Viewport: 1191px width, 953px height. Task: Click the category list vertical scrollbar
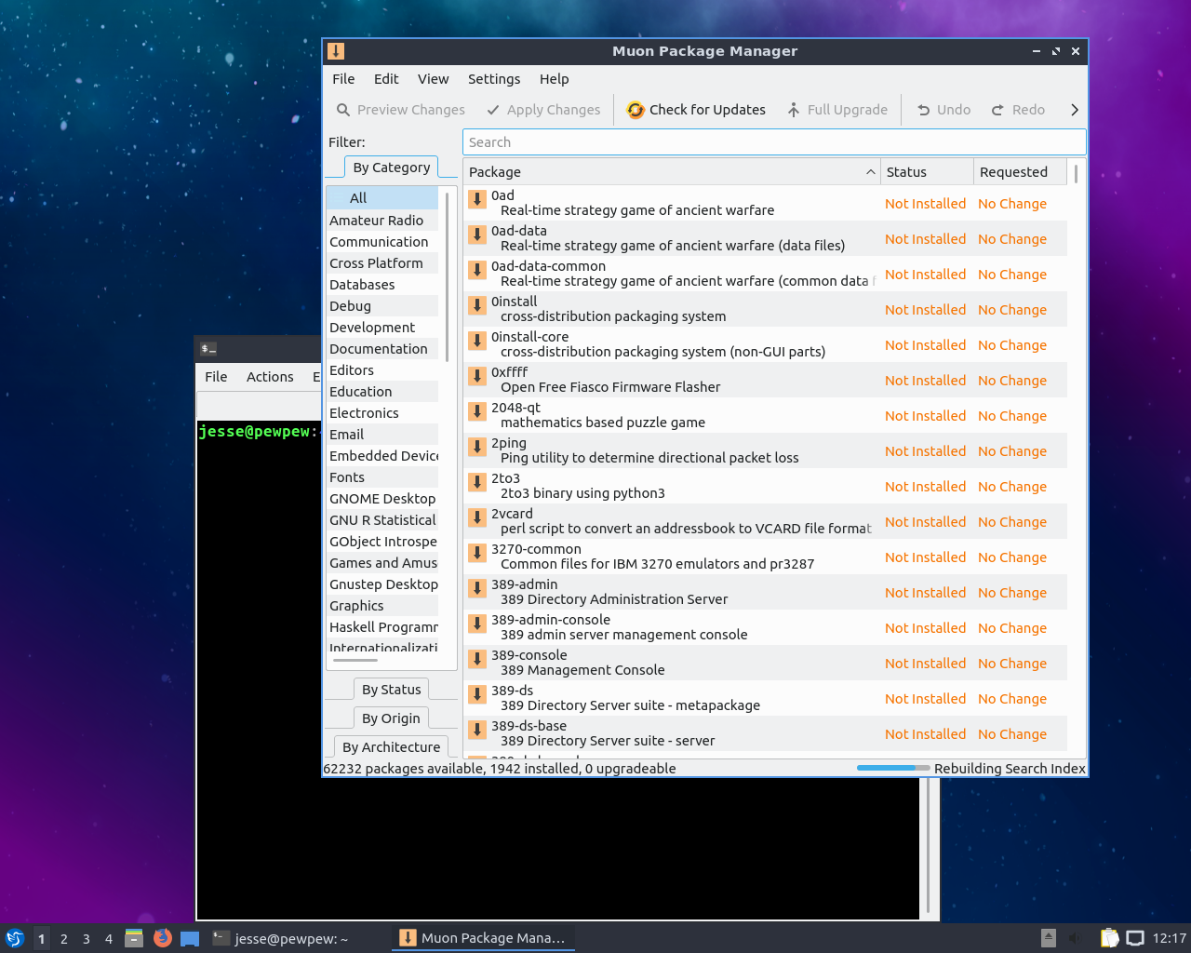[448, 276]
